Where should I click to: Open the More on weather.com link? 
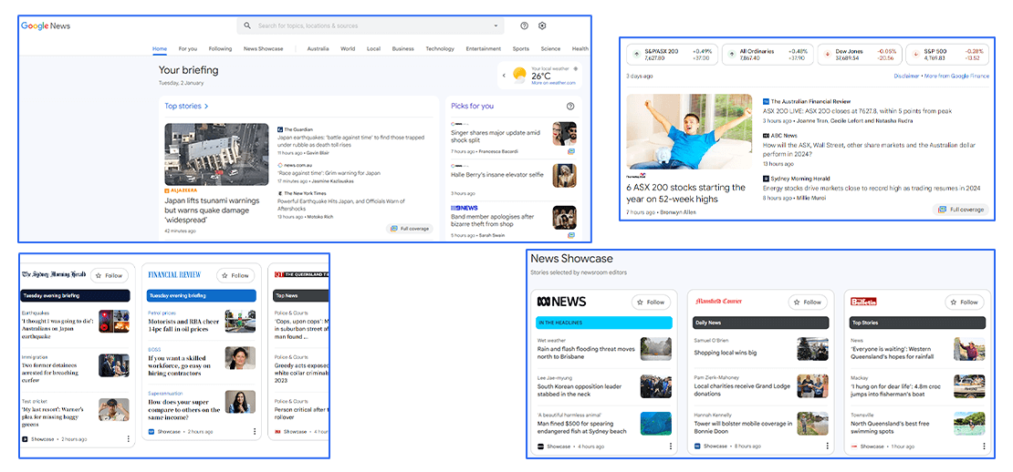click(x=552, y=83)
